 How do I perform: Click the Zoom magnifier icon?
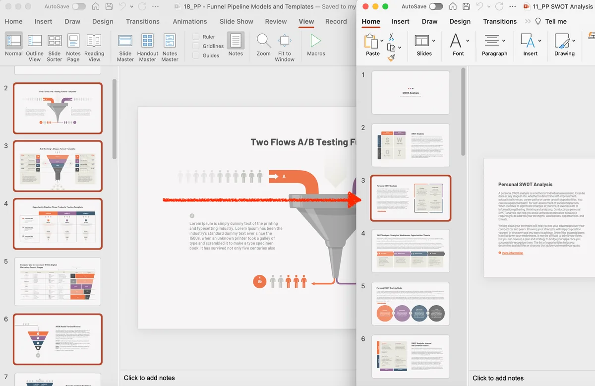click(x=264, y=41)
